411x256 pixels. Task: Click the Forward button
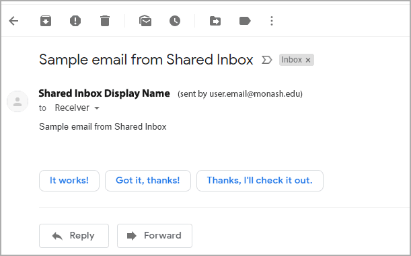[x=155, y=236]
